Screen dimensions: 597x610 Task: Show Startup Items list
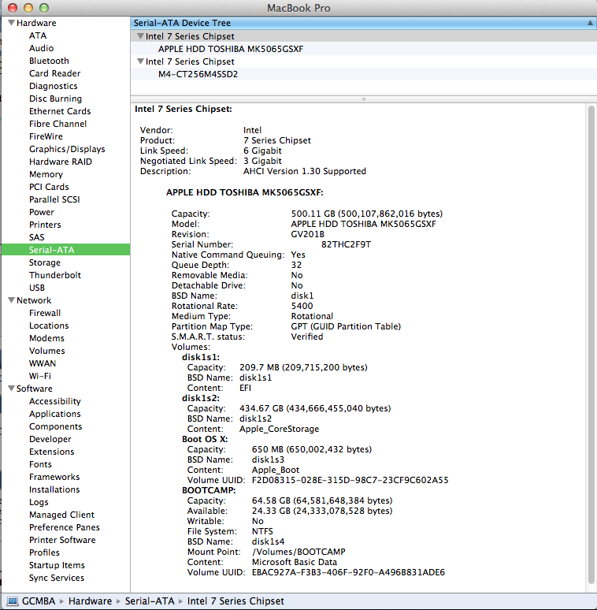click(x=57, y=565)
